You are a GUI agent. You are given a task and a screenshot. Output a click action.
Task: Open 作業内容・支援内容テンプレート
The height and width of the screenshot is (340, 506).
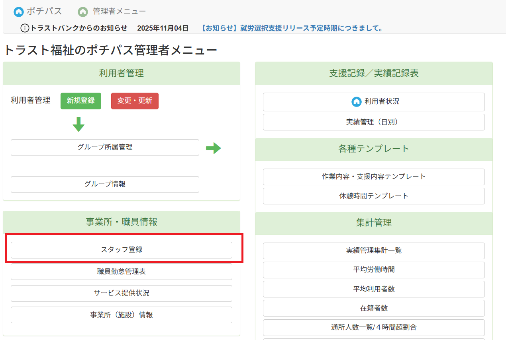coord(373,177)
